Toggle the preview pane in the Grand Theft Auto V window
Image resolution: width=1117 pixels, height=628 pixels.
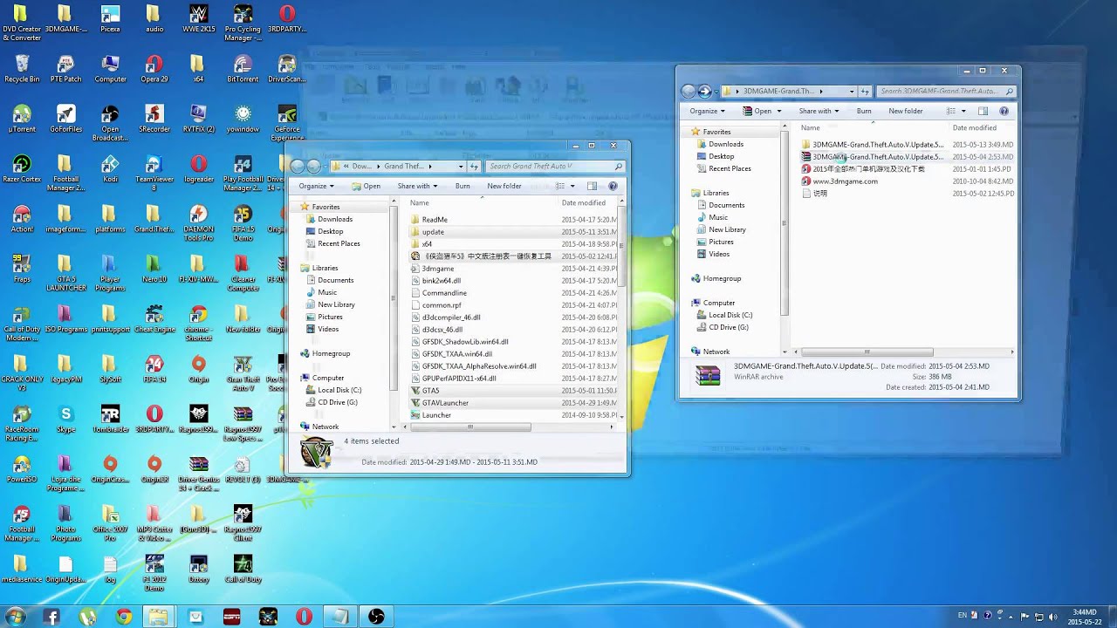(592, 186)
